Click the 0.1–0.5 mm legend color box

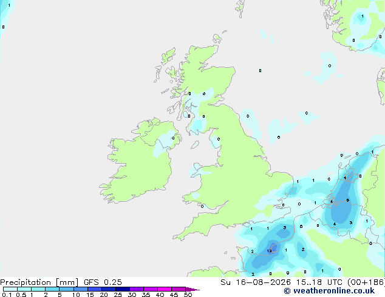point(10,289)
